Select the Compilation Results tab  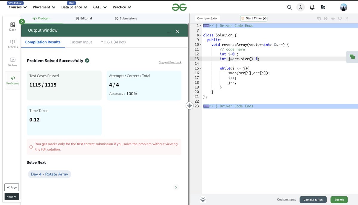(43, 42)
